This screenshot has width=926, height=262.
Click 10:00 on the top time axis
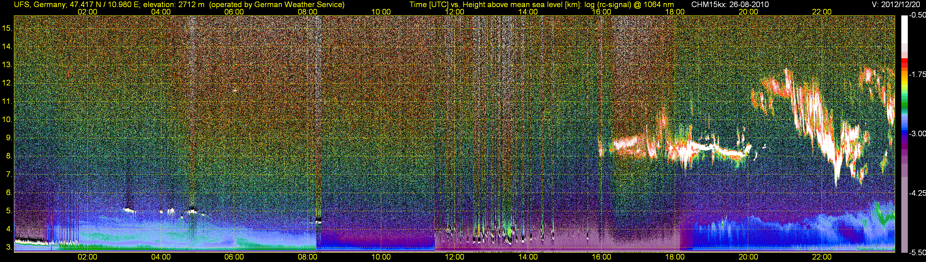(381, 12)
